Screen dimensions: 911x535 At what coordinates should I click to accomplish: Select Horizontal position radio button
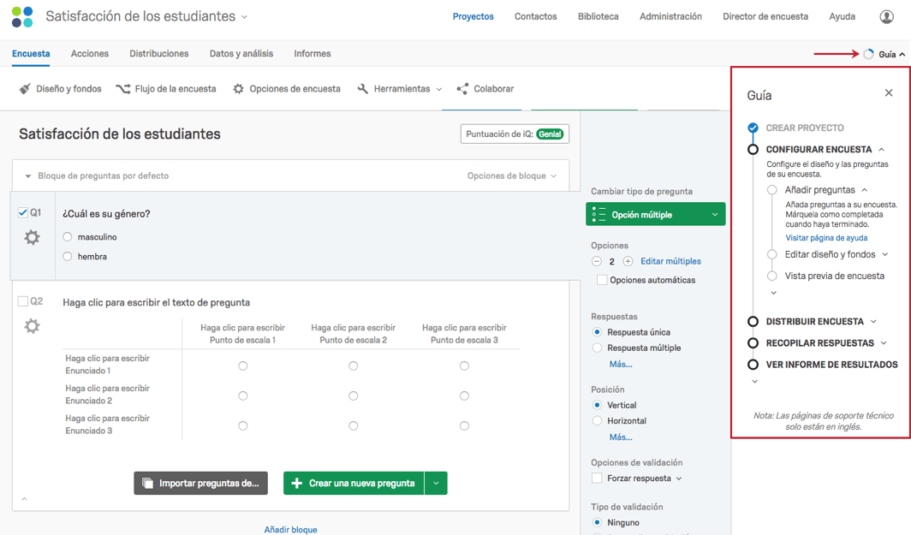pyautogui.click(x=597, y=420)
